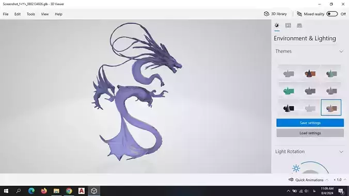This screenshot has width=349, height=196.
Task: Click the 3D Viewer taskbar icon
Action: coord(94,191)
